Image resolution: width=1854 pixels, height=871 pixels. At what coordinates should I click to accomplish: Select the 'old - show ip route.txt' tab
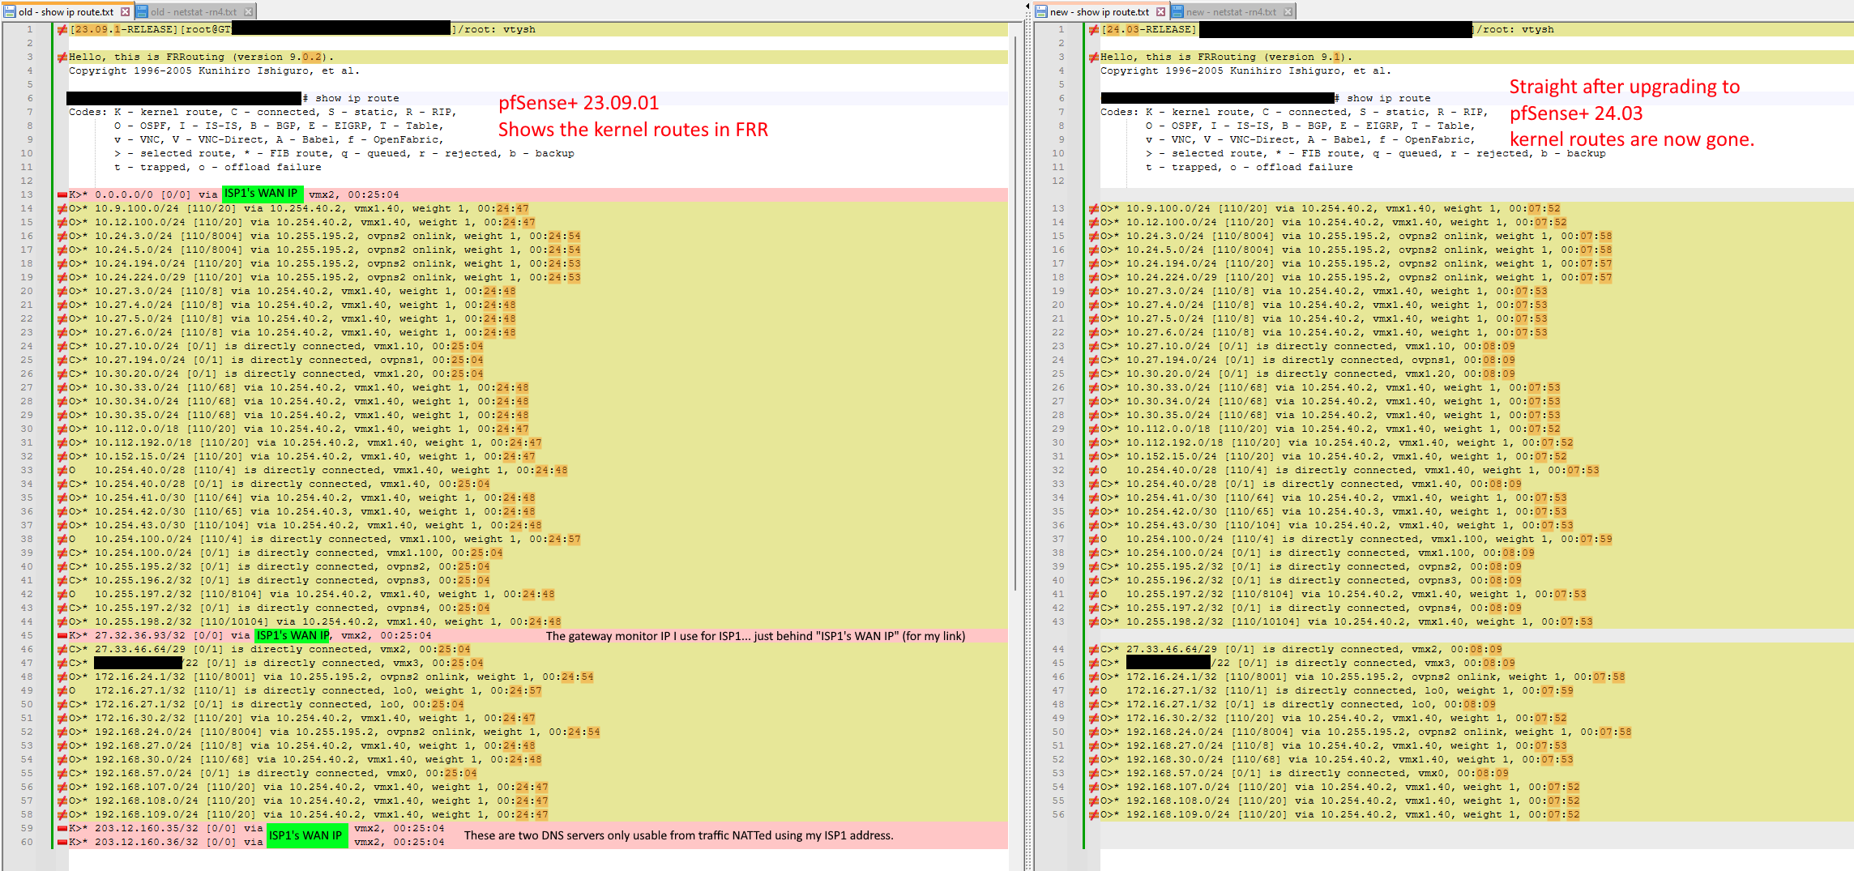[x=66, y=11]
